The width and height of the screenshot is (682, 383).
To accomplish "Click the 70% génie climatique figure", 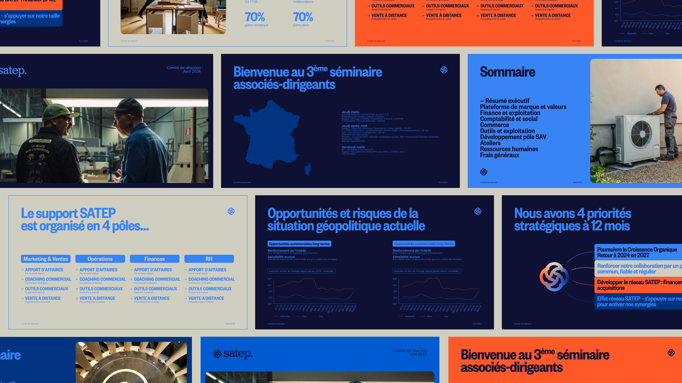I will pyautogui.click(x=255, y=17).
